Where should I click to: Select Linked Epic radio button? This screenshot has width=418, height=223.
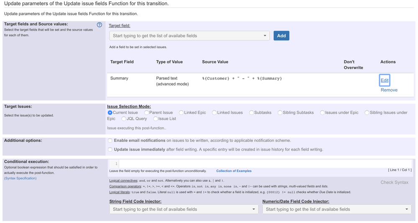click(x=181, y=113)
